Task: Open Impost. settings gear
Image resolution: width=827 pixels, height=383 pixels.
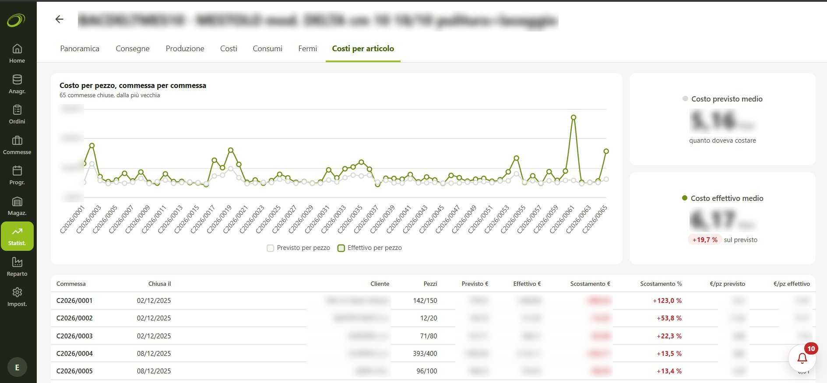Action: [x=17, y=297]
